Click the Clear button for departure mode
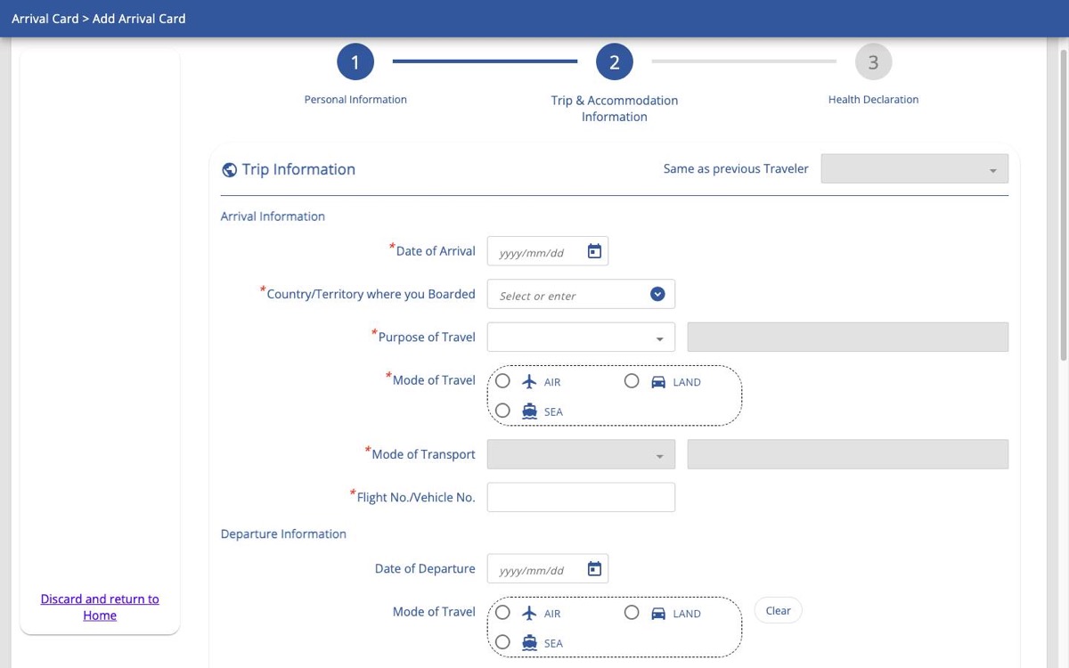Screen dimensions: 1069x668 click(x=779, y=611)
